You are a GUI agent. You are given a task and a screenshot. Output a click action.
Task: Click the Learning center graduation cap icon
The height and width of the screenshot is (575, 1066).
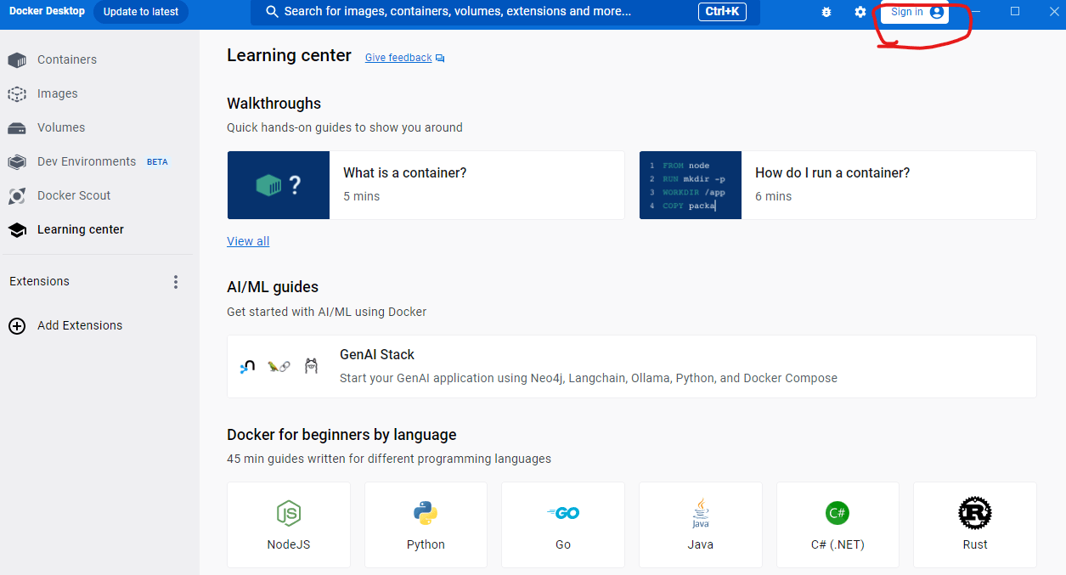tap(17, 230)
